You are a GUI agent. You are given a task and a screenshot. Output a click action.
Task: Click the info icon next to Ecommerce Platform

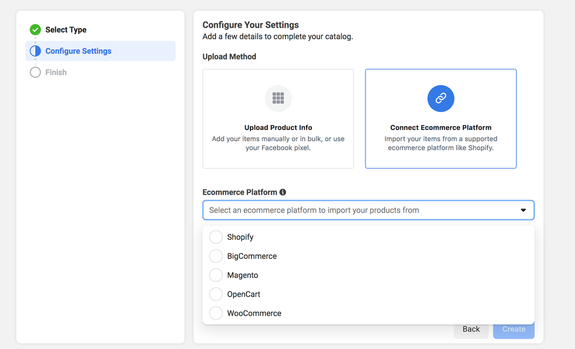point(283,192)
